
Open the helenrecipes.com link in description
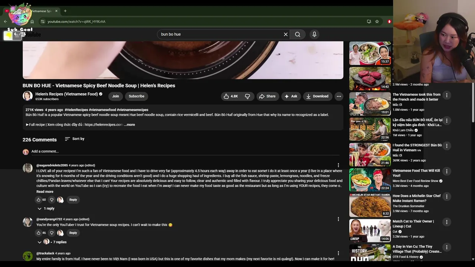(x=104, y=125)
